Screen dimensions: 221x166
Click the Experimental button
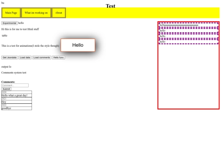[x=9, y=23]
